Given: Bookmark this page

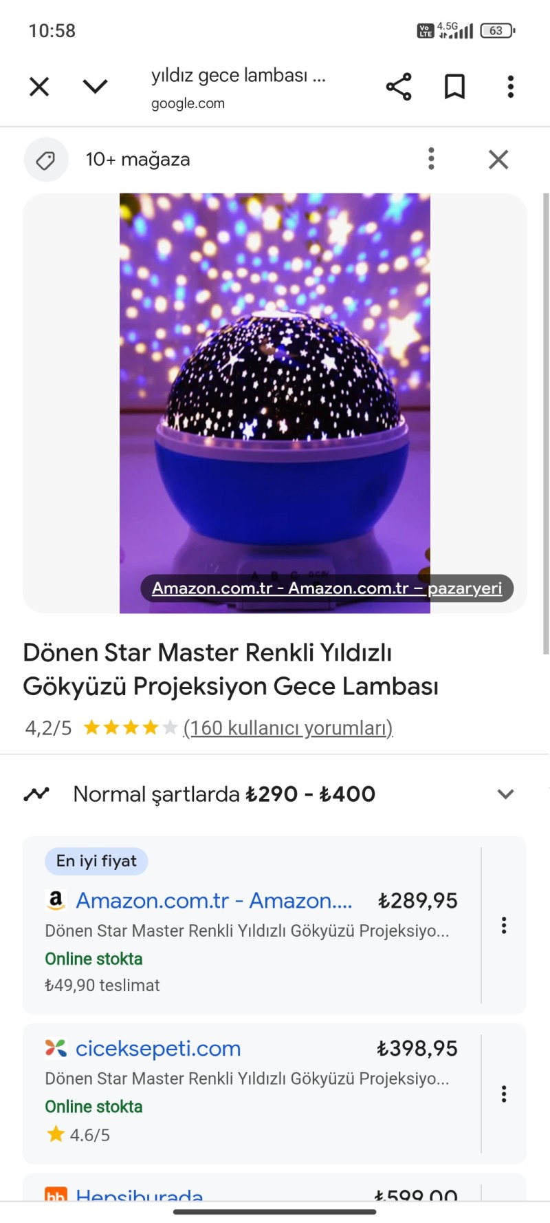Looking at the screenshot, I should click(x=454, y=87).
